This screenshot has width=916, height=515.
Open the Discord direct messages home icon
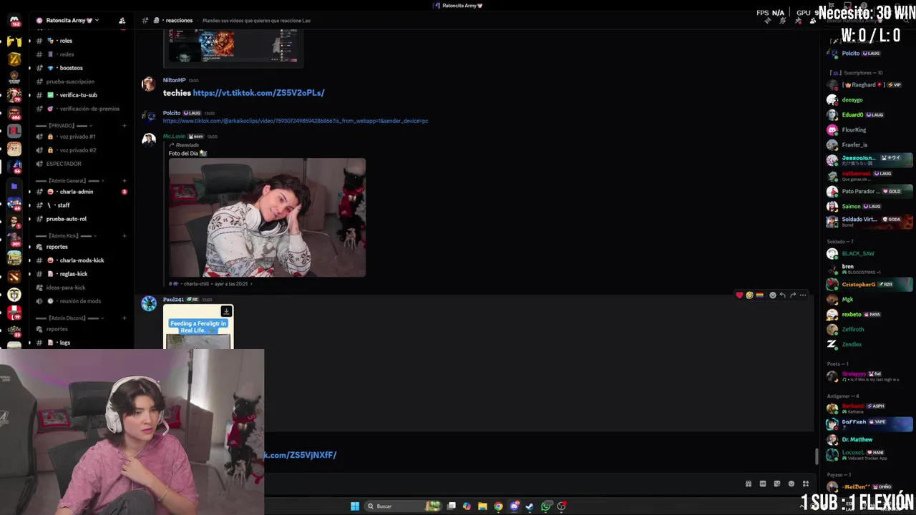pyautogui.click(x=14, y=21)
